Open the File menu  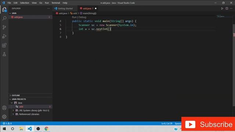9,3
